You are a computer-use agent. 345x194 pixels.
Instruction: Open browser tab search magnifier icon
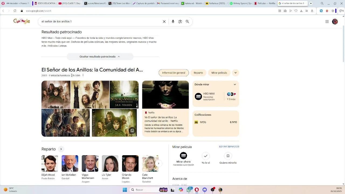coord(322,4)
